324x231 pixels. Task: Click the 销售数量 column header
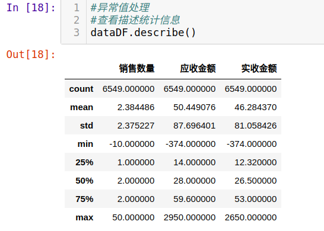(137, 68)
